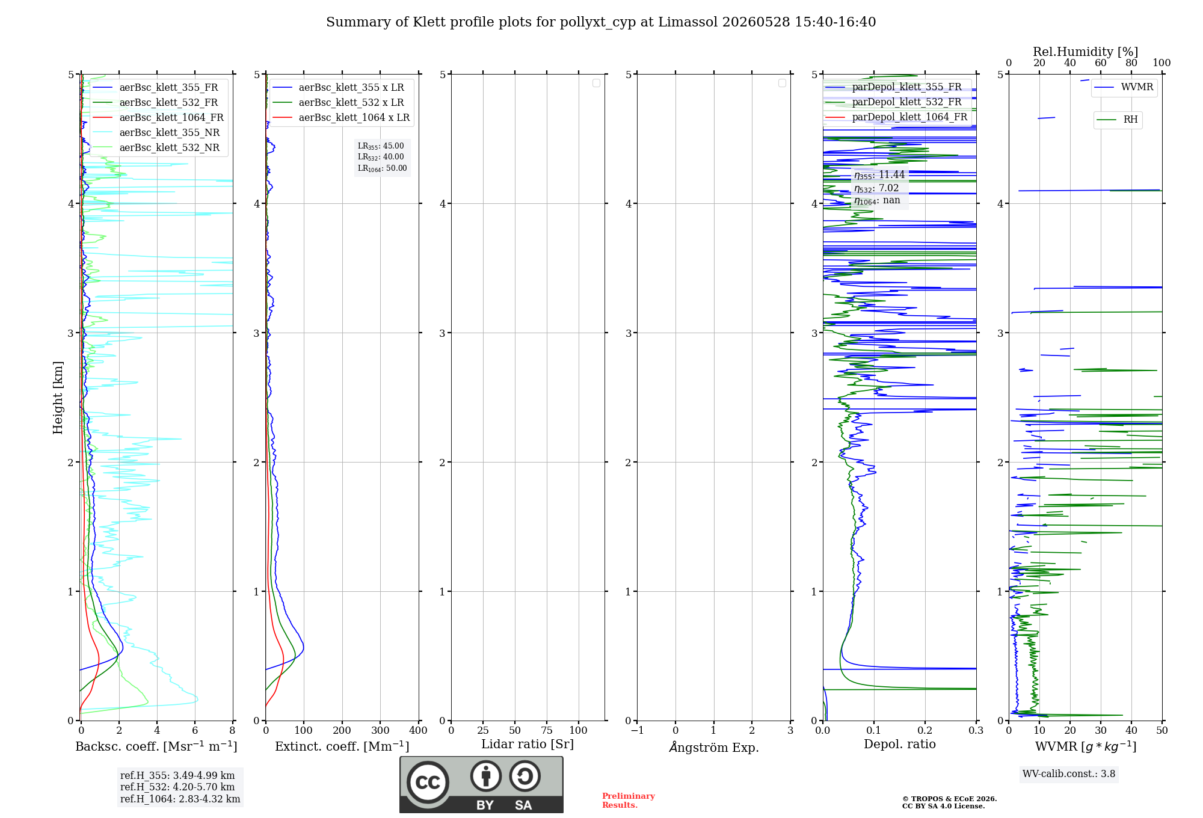Click the η1064: nan annotation
Viewport: 1203px width, 818px height.
[x=877, y=201]
